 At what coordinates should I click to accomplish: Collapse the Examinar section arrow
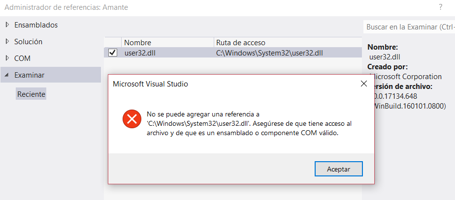click(7, 75)
